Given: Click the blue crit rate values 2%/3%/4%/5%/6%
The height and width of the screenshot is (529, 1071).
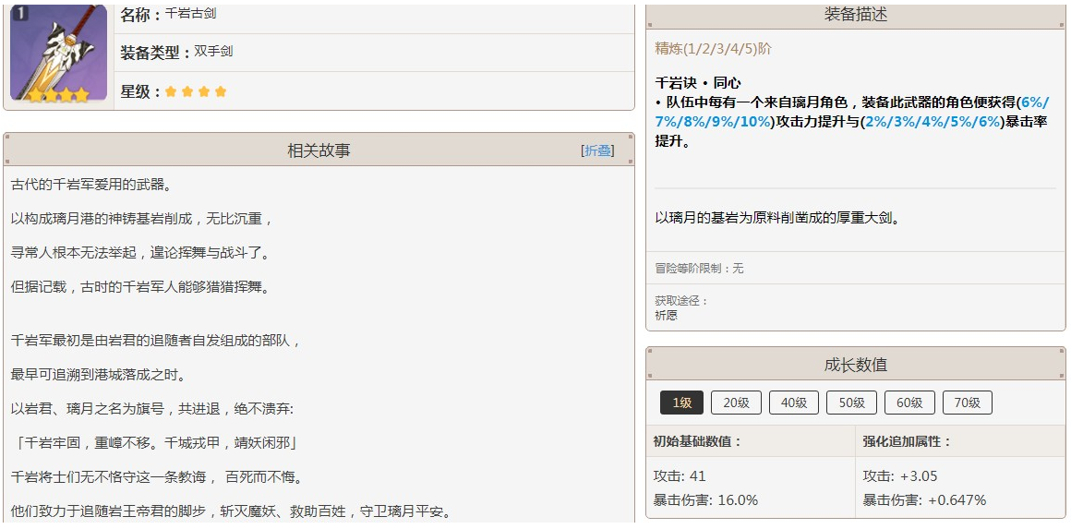Looking at the screenshot, I should (x=933, y=122).
